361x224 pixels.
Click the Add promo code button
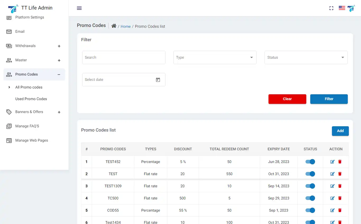click(x=340, y=131)
